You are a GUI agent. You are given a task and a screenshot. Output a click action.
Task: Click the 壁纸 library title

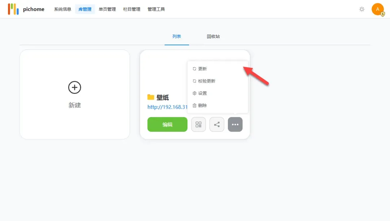(162, 97)
